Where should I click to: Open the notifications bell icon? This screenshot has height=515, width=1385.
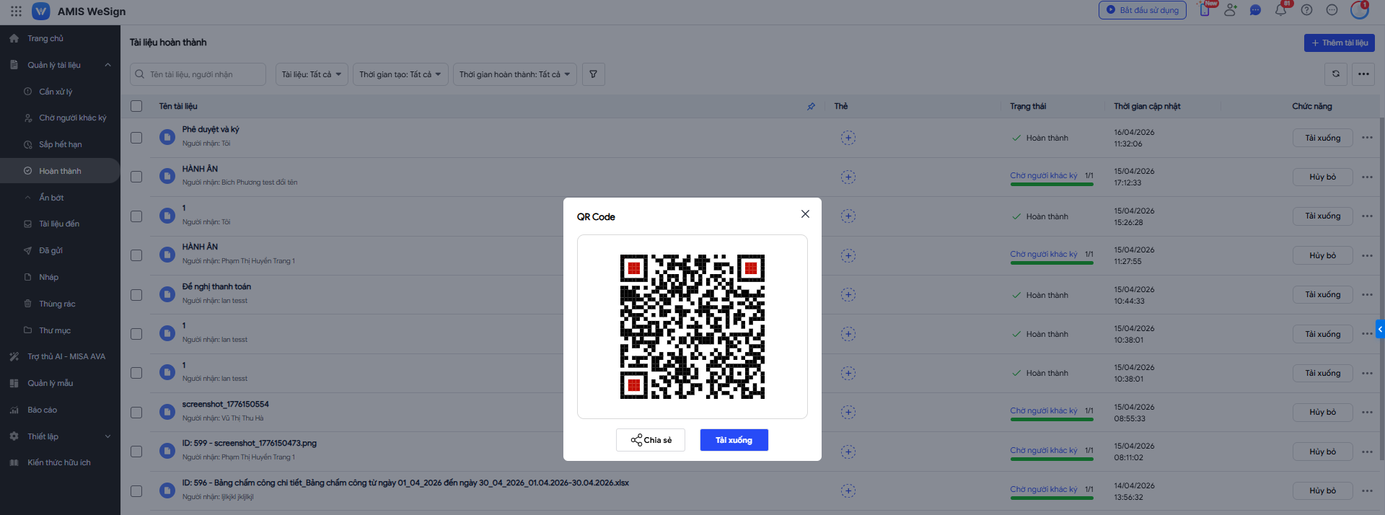(1281, 10)
